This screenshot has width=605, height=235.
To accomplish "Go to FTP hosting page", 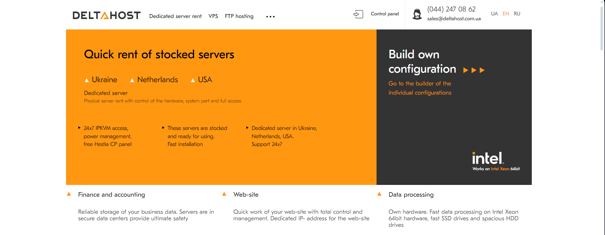I will (x=239, y=16).
